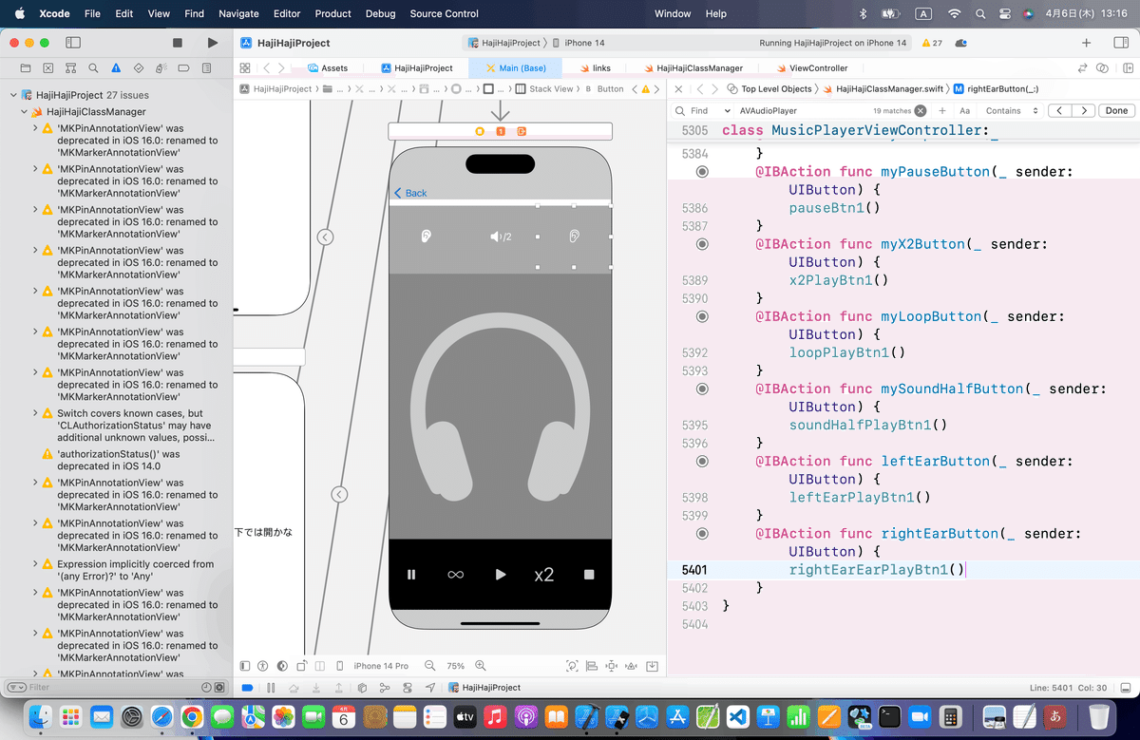Open the Debug menu
Image resolution: width=1140 pixels, height=740 pixels.
click(380, 13)
